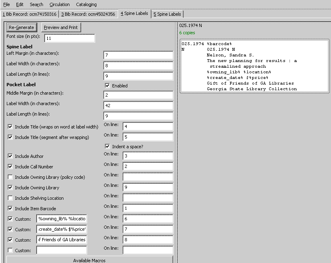Disable the Pocket Label Enabled checkbox
This screenshot has width=331, height=263.
pyautogui.click(x=107, y=86)
